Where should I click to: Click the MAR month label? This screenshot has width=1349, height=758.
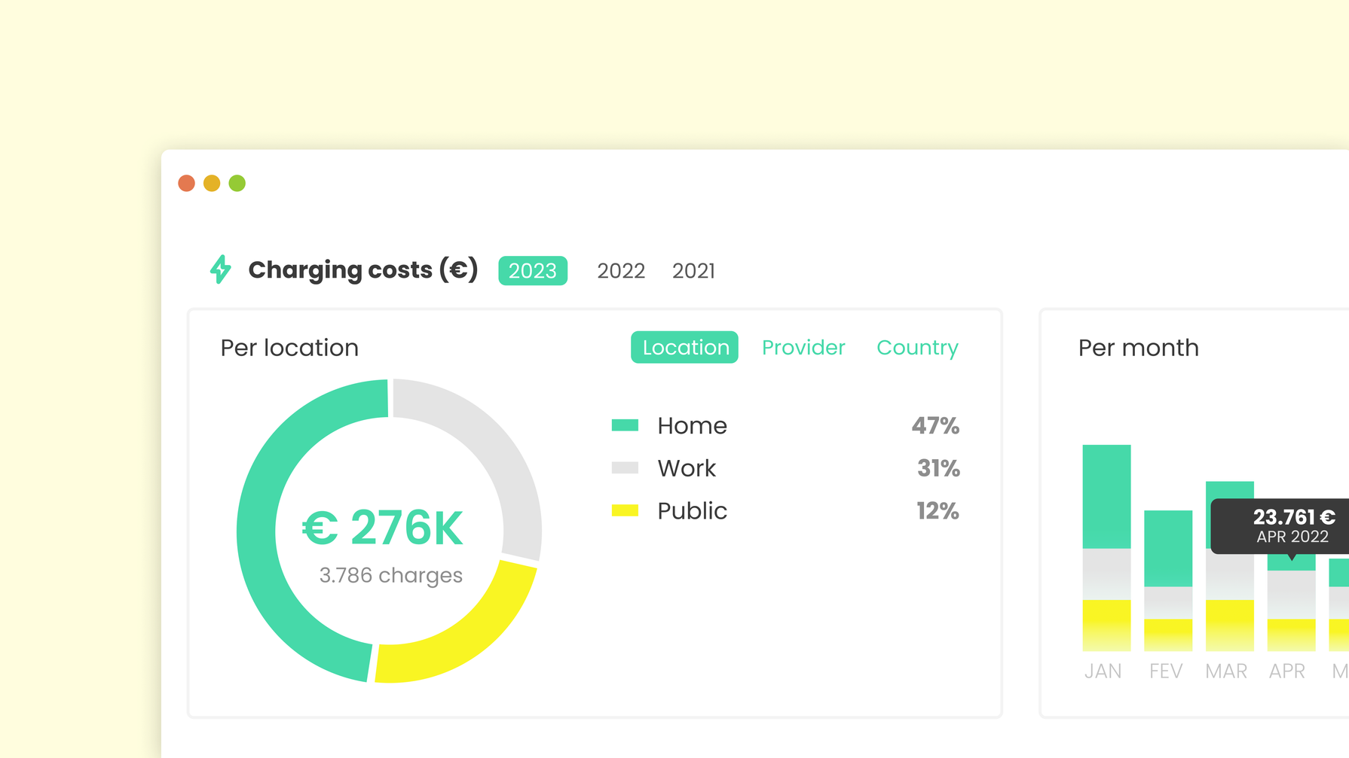point(1226,671)
